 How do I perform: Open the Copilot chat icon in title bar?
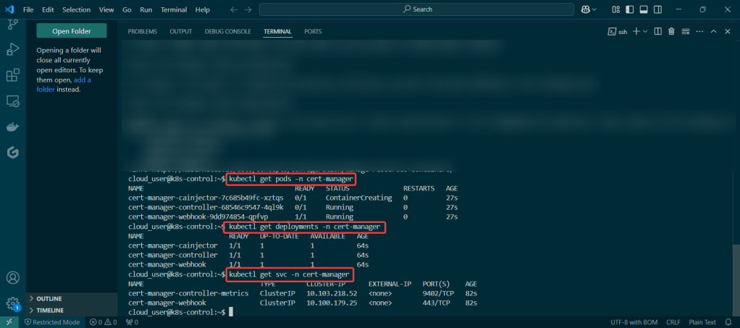tap(585, 9)
